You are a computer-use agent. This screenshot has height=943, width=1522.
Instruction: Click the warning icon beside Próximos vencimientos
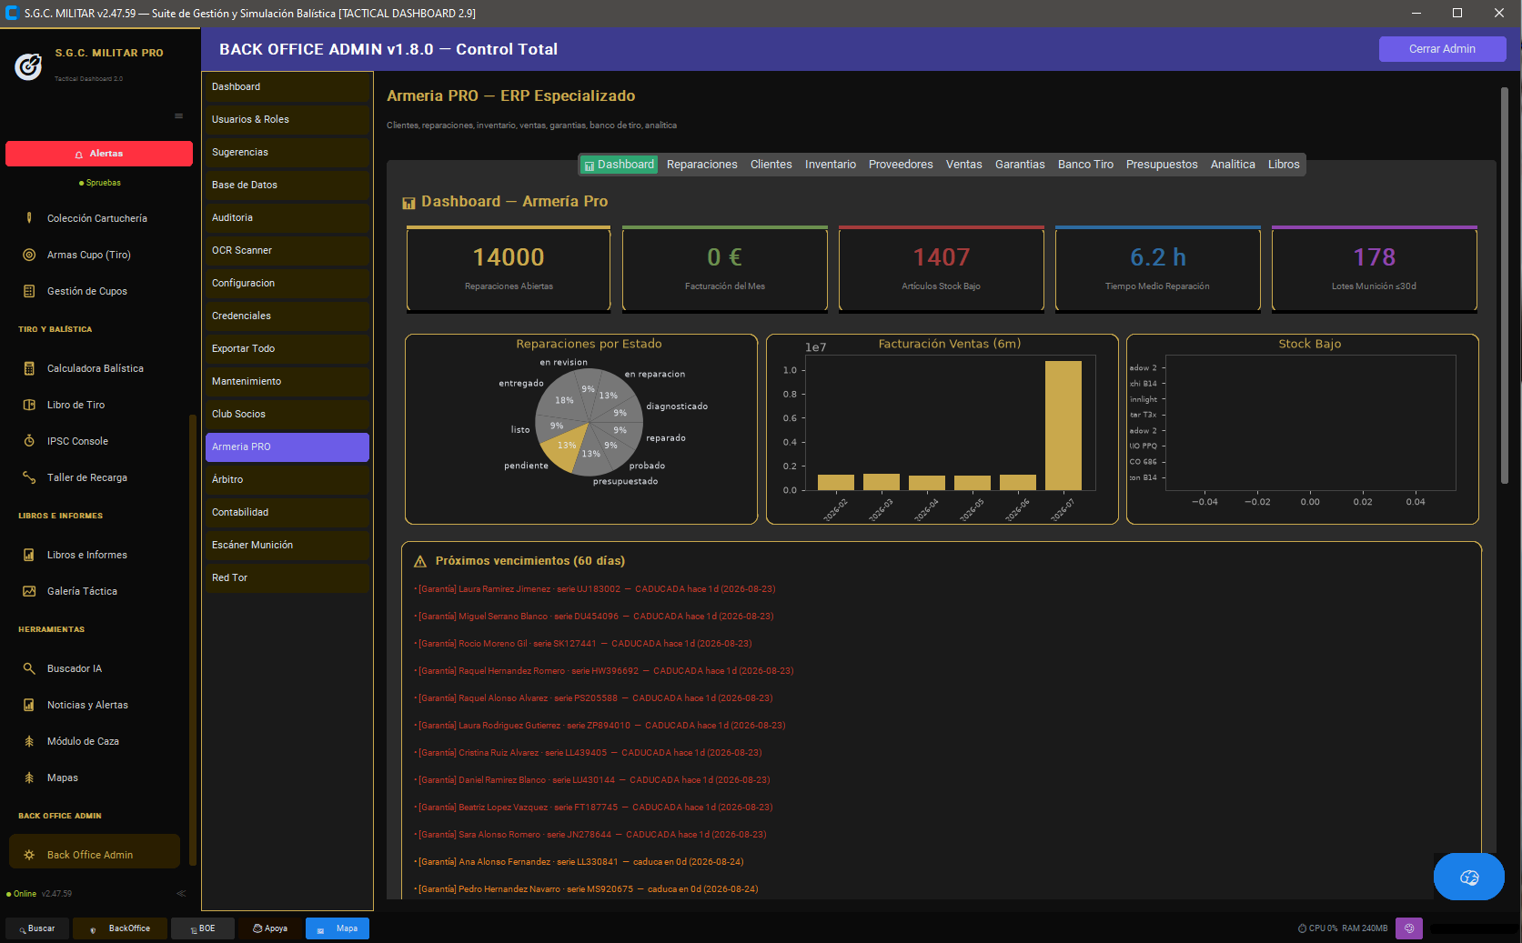[420, 561]
